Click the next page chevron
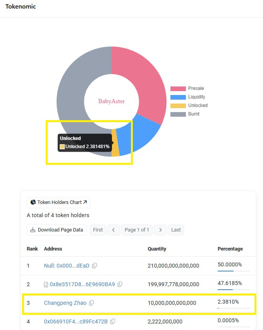The width and height of the screenshot is (263, 330). coord(160,230)
